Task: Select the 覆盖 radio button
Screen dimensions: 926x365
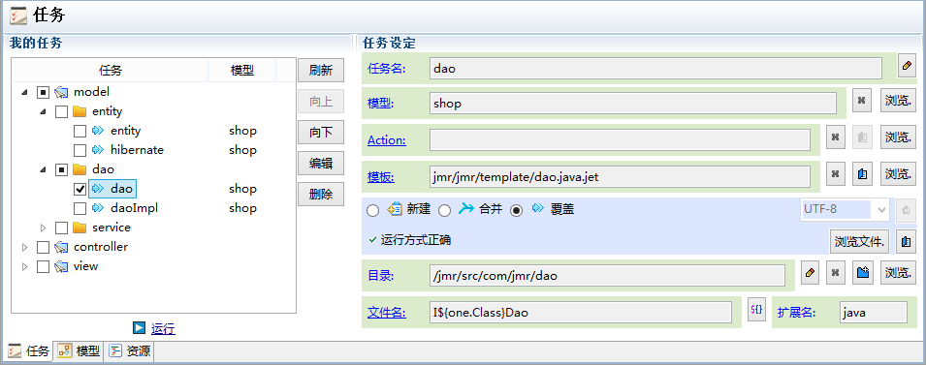Action: click(x=517, y=210)
